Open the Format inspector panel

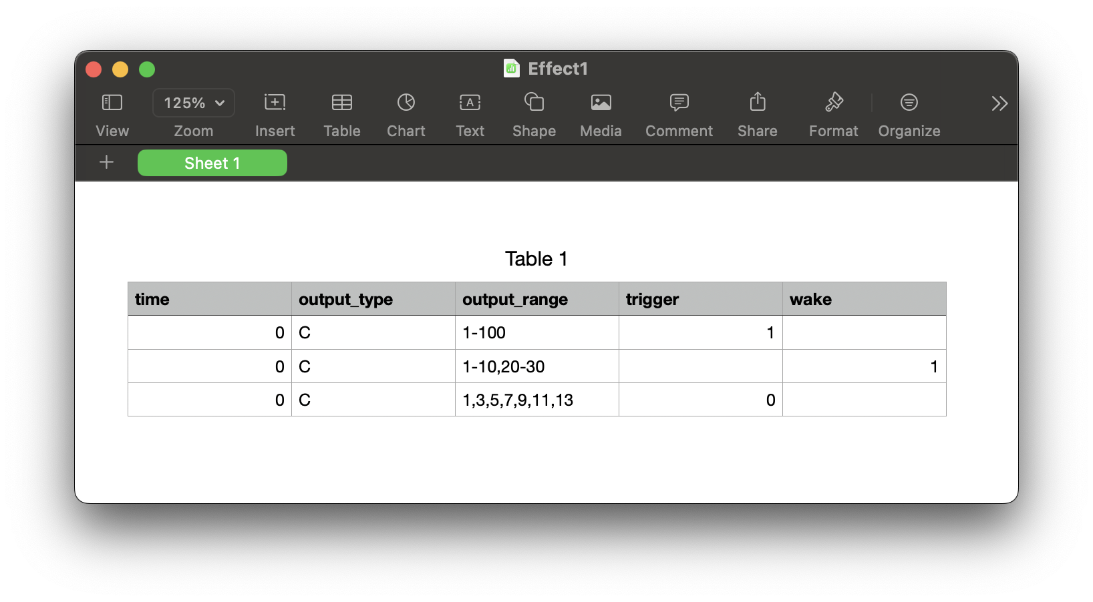832,113
